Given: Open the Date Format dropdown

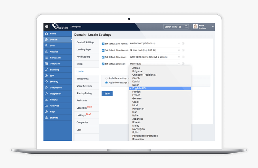Looking at the screenshot, I should (x=154, y=43).
